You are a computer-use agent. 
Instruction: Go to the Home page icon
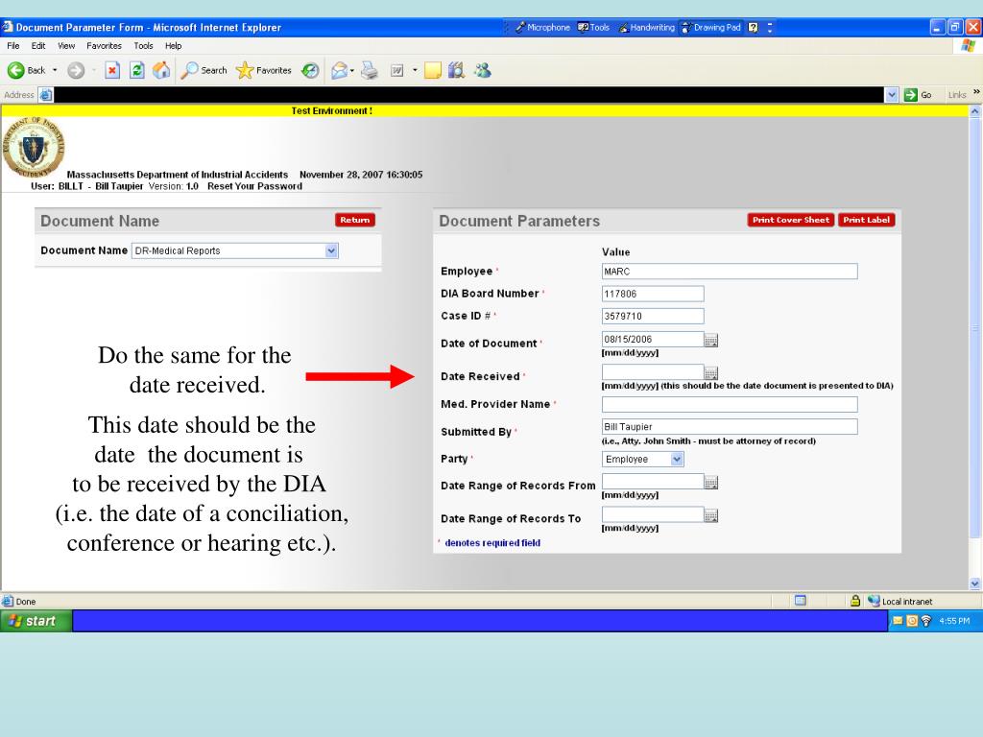[161, 70]
